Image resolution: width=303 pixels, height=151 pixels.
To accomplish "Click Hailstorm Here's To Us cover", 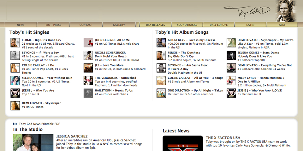I will pyautogui.click(x=88, y=93).
